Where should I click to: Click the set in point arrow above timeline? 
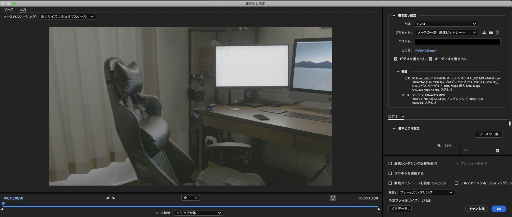[x=107, y=197]
